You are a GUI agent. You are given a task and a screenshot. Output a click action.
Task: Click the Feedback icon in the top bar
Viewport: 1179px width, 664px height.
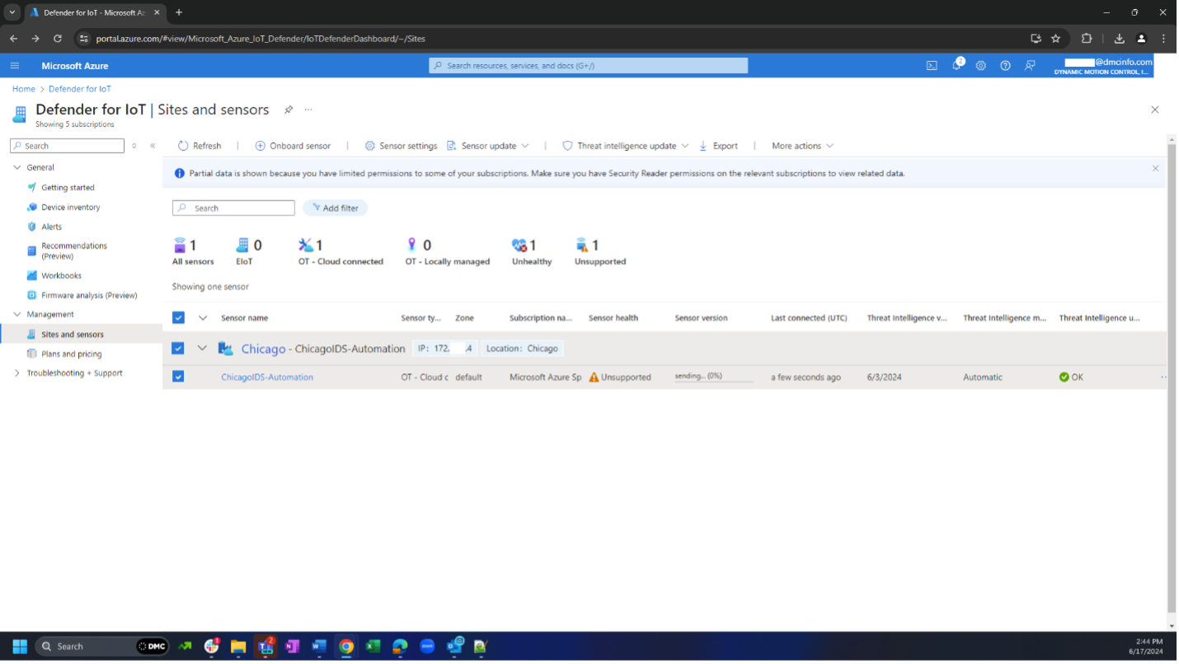(x=1030, y=66)
